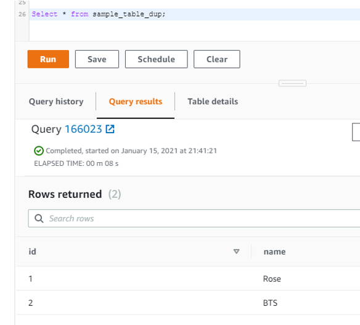Select the id cell with value 2
The width and height of the screenshot is (360, 325).
point(31,303)
